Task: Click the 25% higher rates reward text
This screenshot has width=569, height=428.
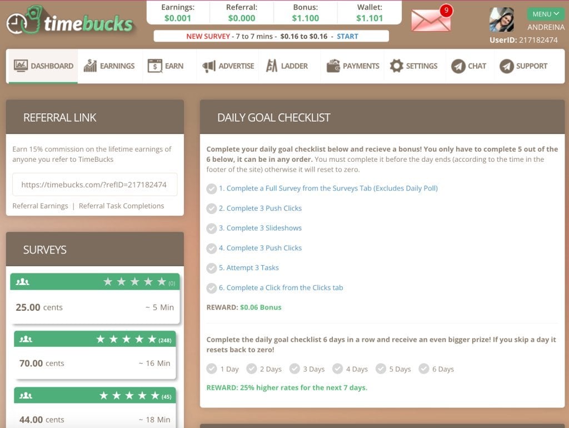Action: click(x=287, y=387)
